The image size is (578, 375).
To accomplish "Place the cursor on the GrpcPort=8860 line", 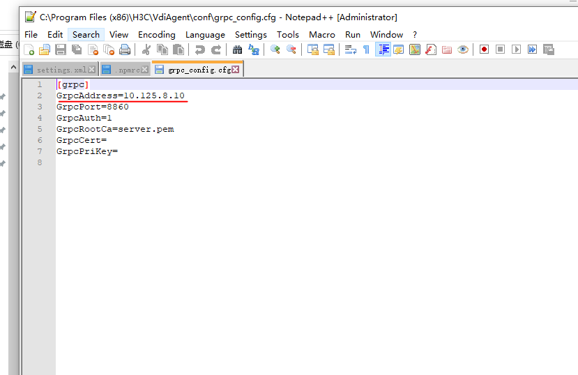I will tap(93, 107).
